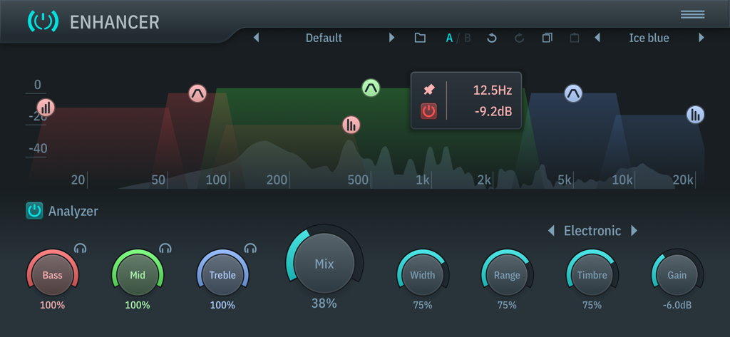730x337 pixels.
Task: Click the Width knob
Action: click(x=423, y=275)
